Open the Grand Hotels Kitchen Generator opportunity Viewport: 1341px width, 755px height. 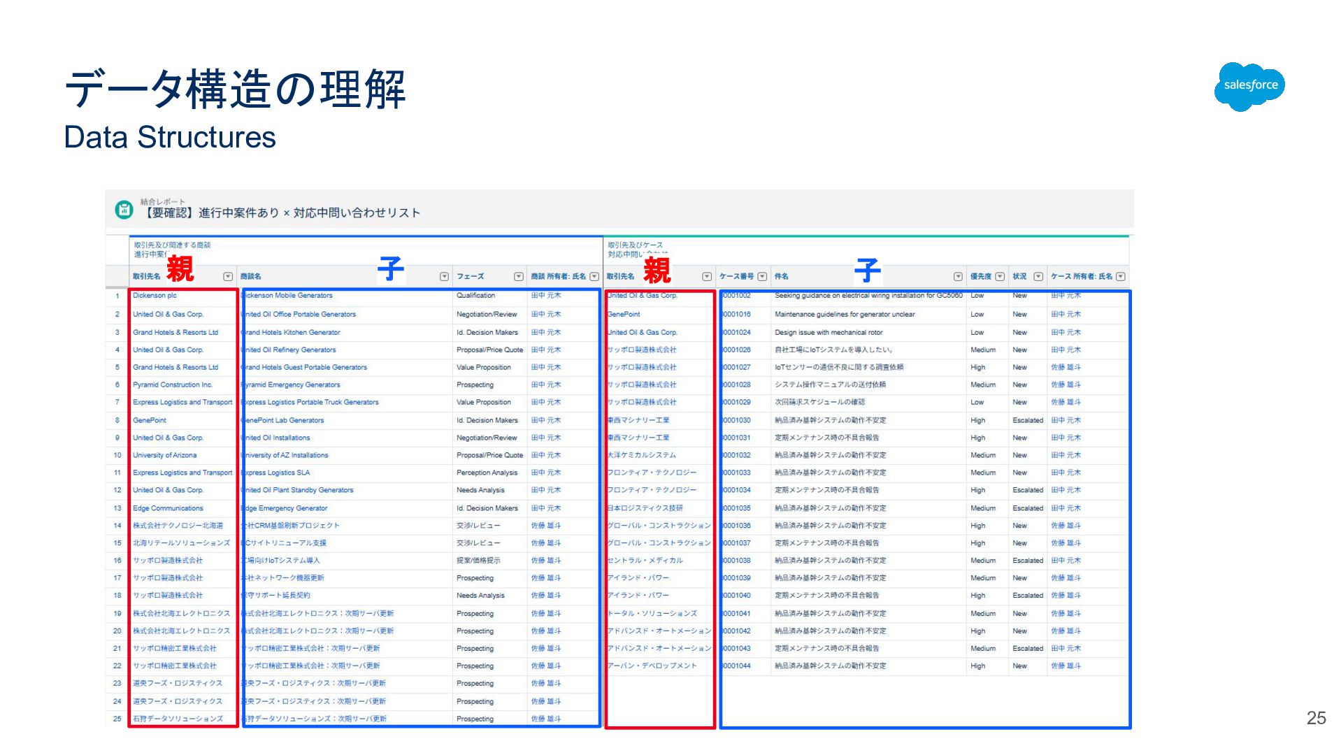291,333
